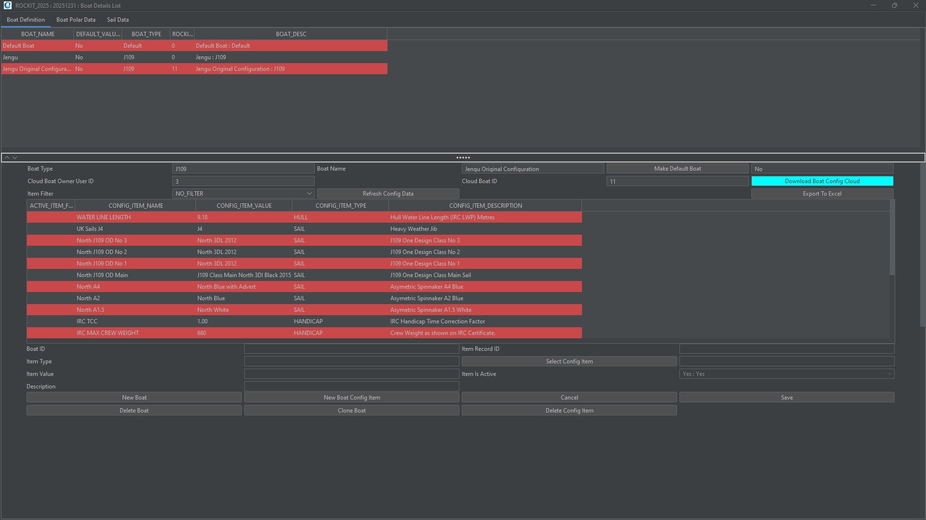This screenshot has height=520, width=926.
Task: Click Make Default Boat button
Action: click(677, 169)
